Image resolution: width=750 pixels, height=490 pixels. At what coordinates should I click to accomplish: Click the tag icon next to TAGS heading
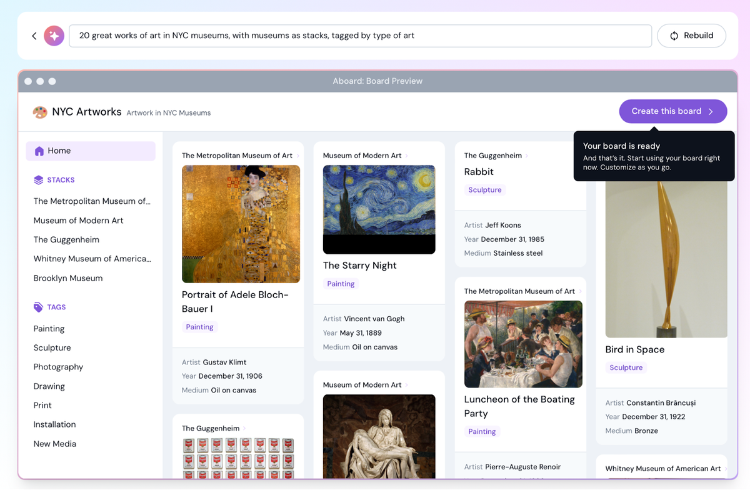tap(37, 307)
